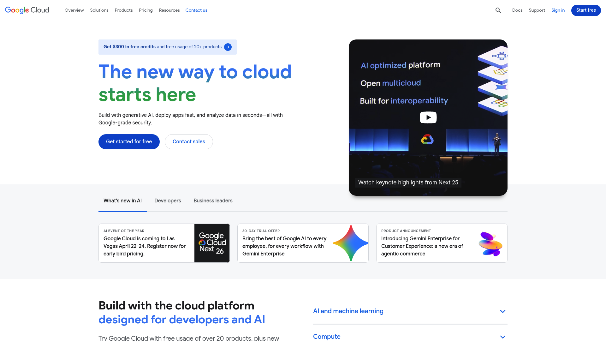Open the search
The image size is (606, 341).
498,10
